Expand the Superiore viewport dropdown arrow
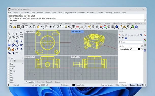 coord(35,31)
